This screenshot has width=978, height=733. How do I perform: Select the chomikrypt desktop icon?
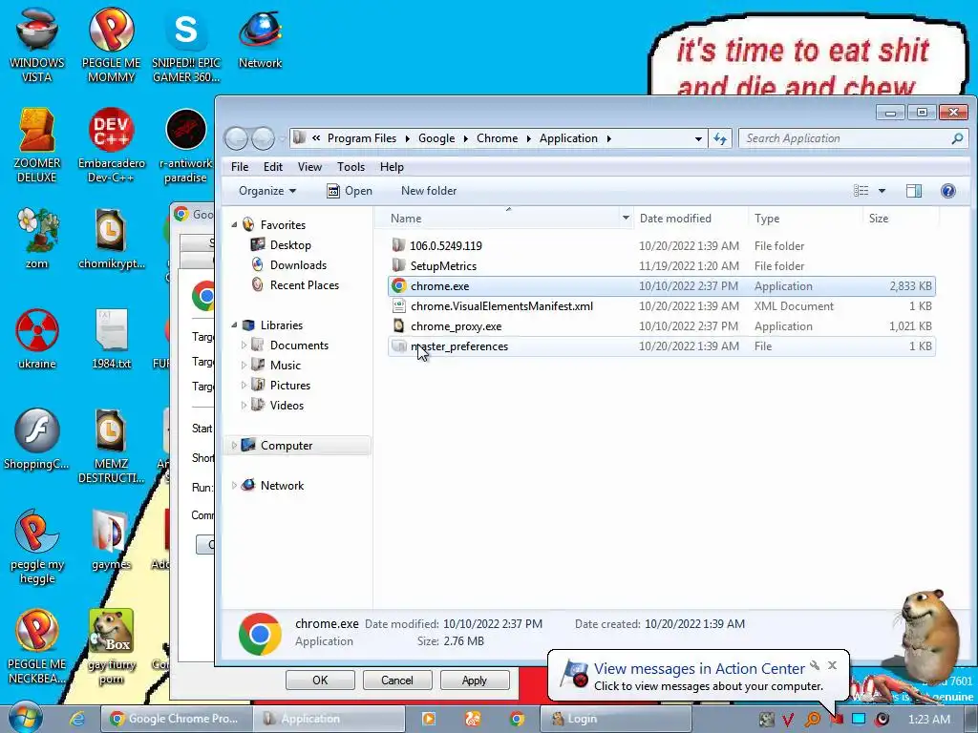click(x=111, y=238)
